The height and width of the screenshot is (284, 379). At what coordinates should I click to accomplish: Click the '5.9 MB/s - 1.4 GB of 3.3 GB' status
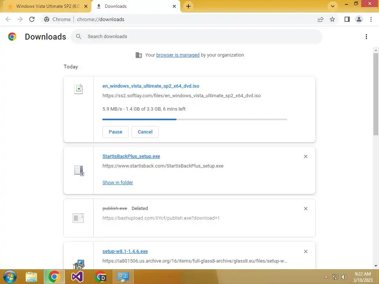coord(144,109)
